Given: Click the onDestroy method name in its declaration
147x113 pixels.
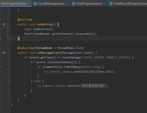Looking at the screenshot, I should 45,24.
